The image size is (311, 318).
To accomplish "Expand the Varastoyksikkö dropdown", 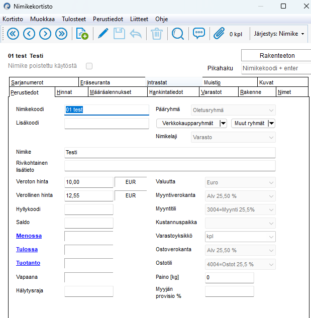I will point(271,236).
